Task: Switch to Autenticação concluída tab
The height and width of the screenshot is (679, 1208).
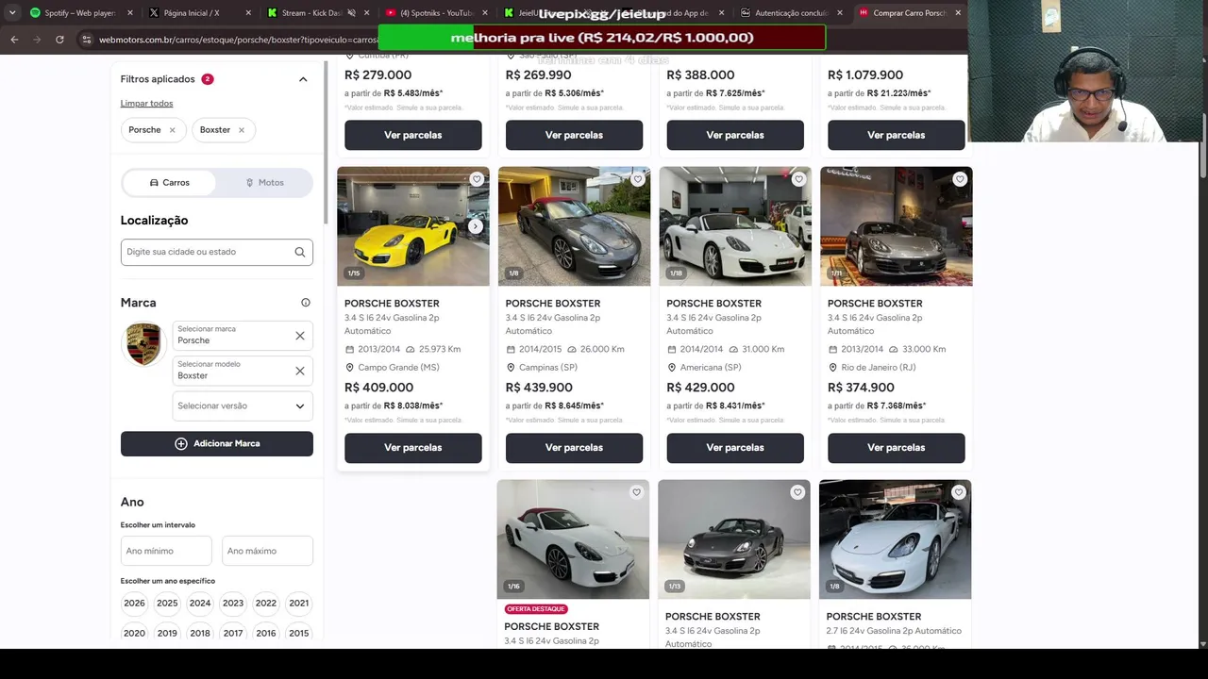Action: pos(791,13)
